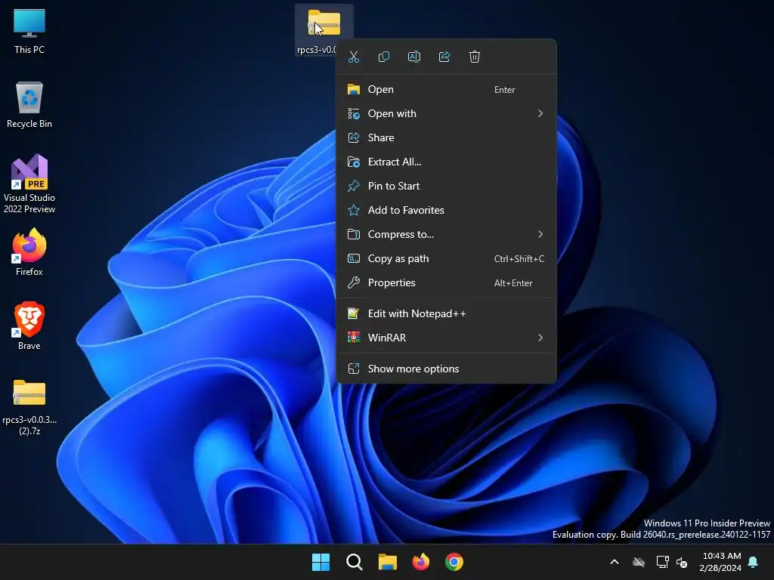Click the Extract All folder icon
Screen dimensions: 774x580
(354, 162)
